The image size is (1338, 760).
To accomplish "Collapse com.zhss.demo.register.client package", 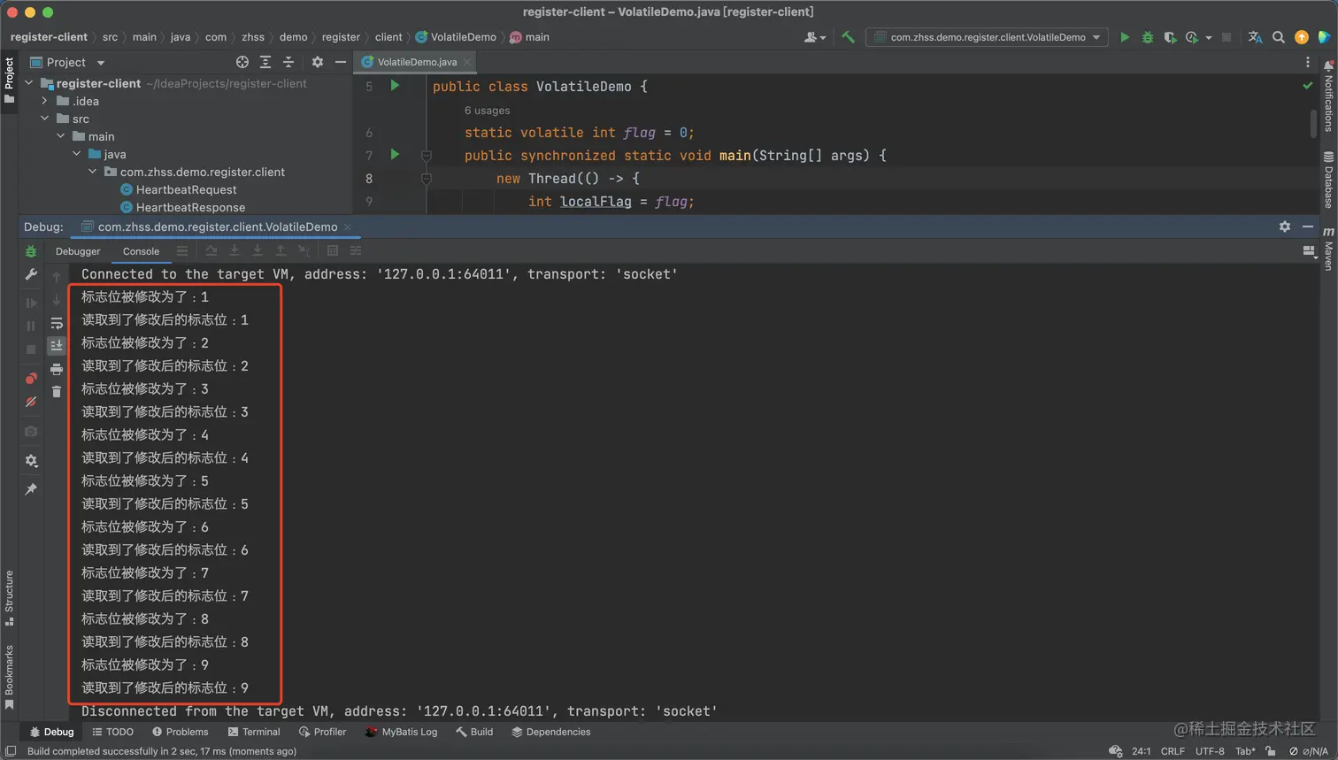I will pyautogui.click(x=93, y=172).
